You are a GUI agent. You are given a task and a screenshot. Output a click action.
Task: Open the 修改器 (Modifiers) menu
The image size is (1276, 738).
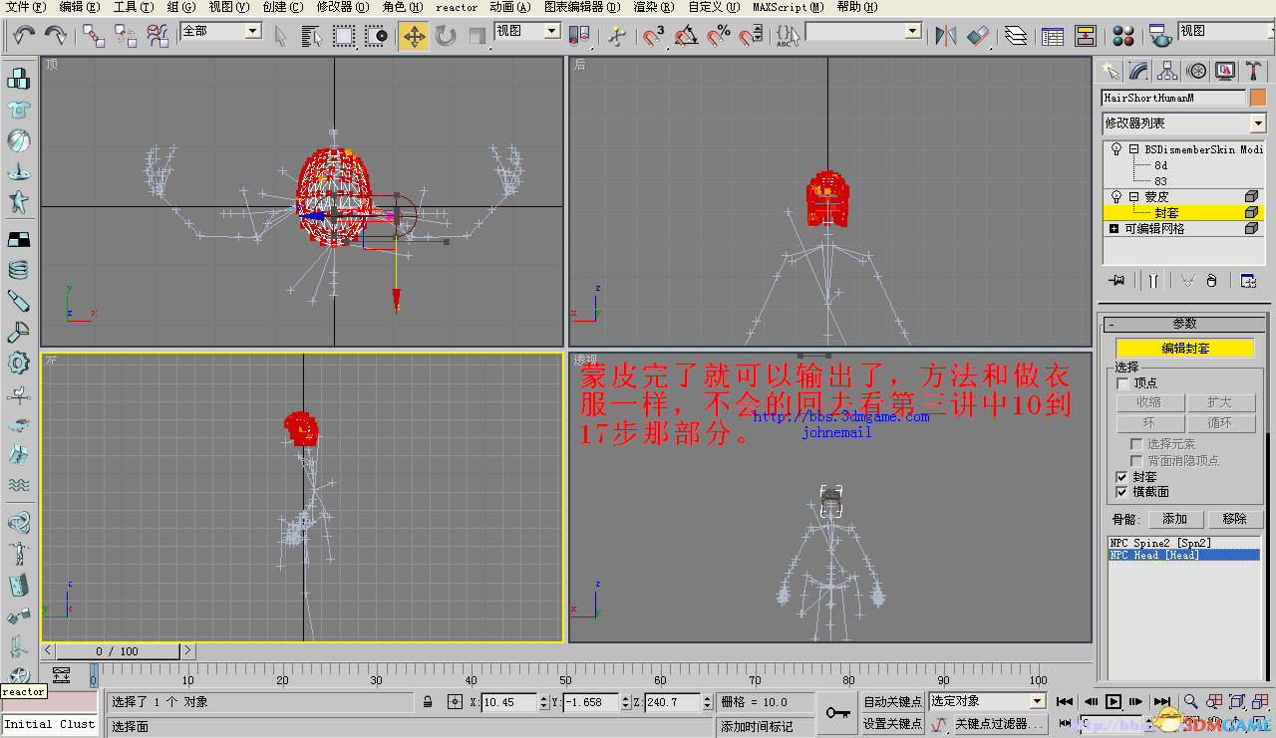point(342,7)
